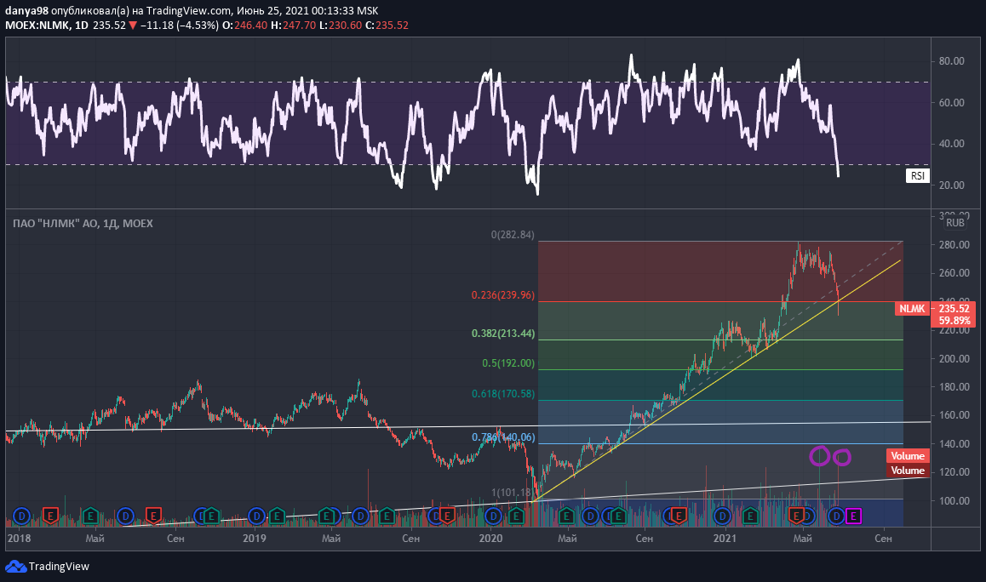This screenshot has width=986, height=582.
Task: Open the dividend marker between Май and Сен 2019
Action: click(360, 516)
